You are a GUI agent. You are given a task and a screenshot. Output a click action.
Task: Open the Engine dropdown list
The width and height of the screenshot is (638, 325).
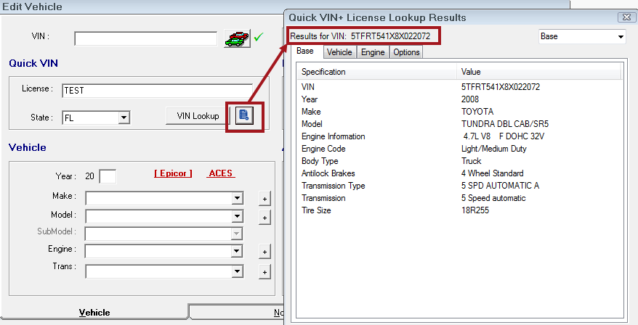pos(237,252)
